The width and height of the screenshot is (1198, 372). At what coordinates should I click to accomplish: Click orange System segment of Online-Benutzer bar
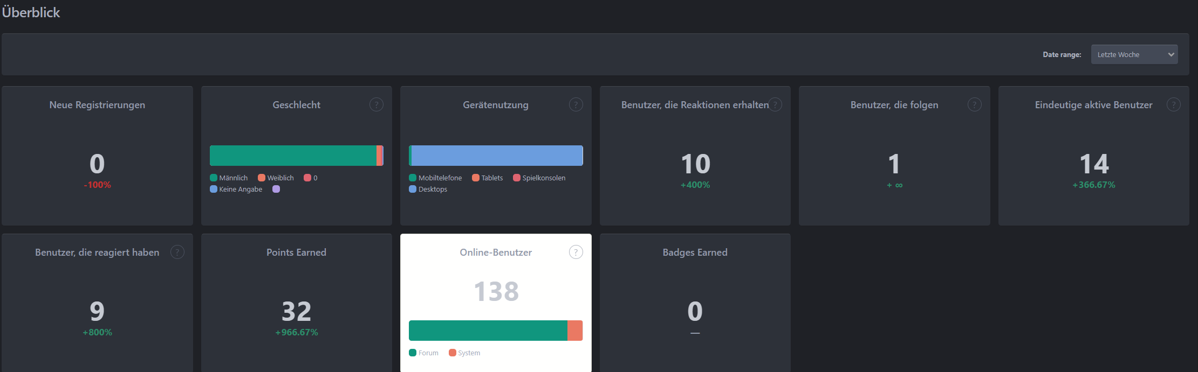point(575,331)
